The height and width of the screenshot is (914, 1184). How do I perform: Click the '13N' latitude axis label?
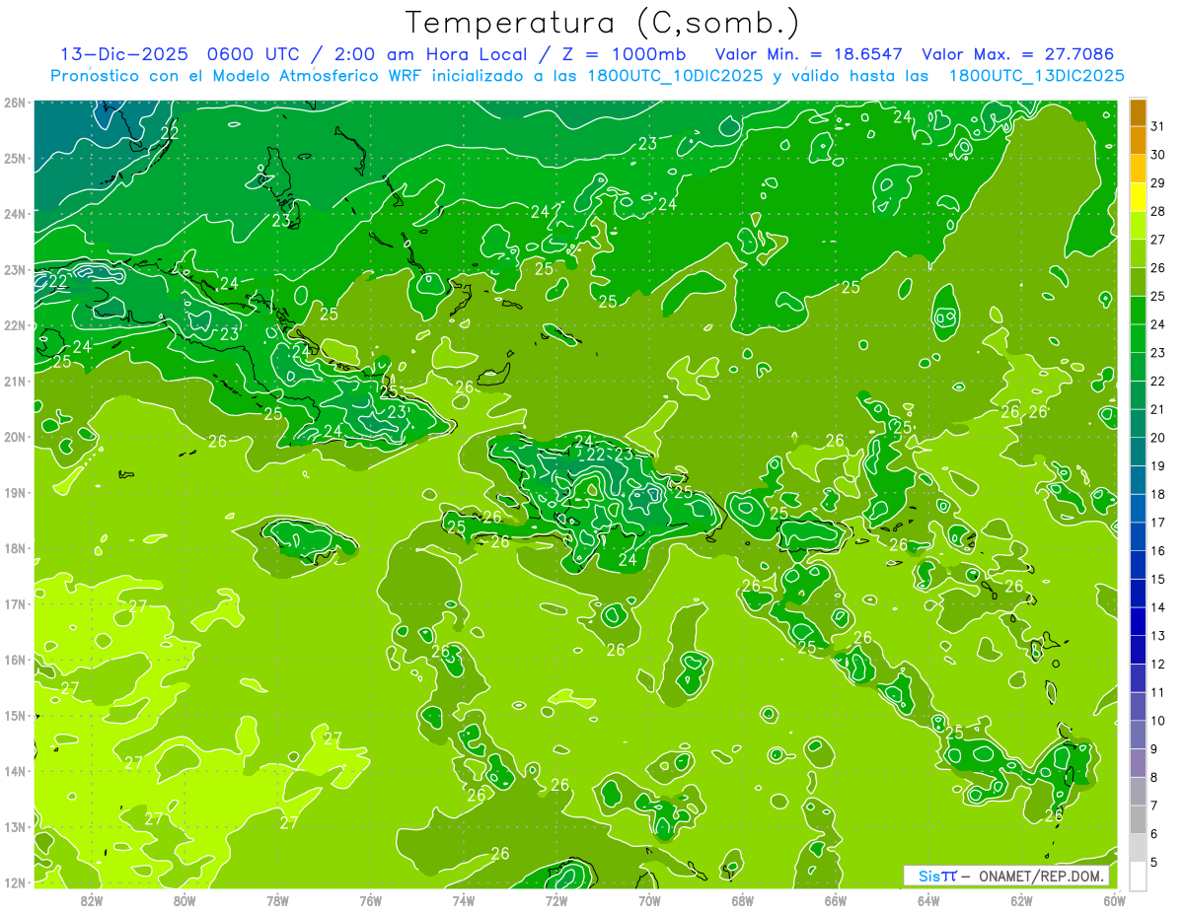(x=16, y=827)
